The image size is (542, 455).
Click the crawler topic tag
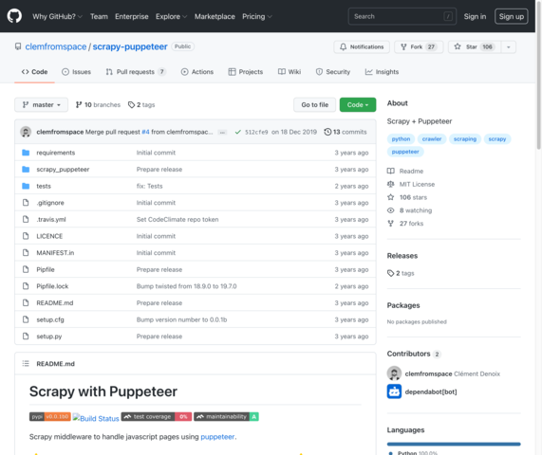coord(432,139)
